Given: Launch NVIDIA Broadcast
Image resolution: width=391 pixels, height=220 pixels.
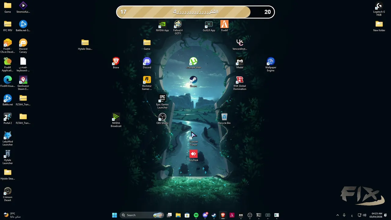Looking at the screenshot, I should click(116, 120).
